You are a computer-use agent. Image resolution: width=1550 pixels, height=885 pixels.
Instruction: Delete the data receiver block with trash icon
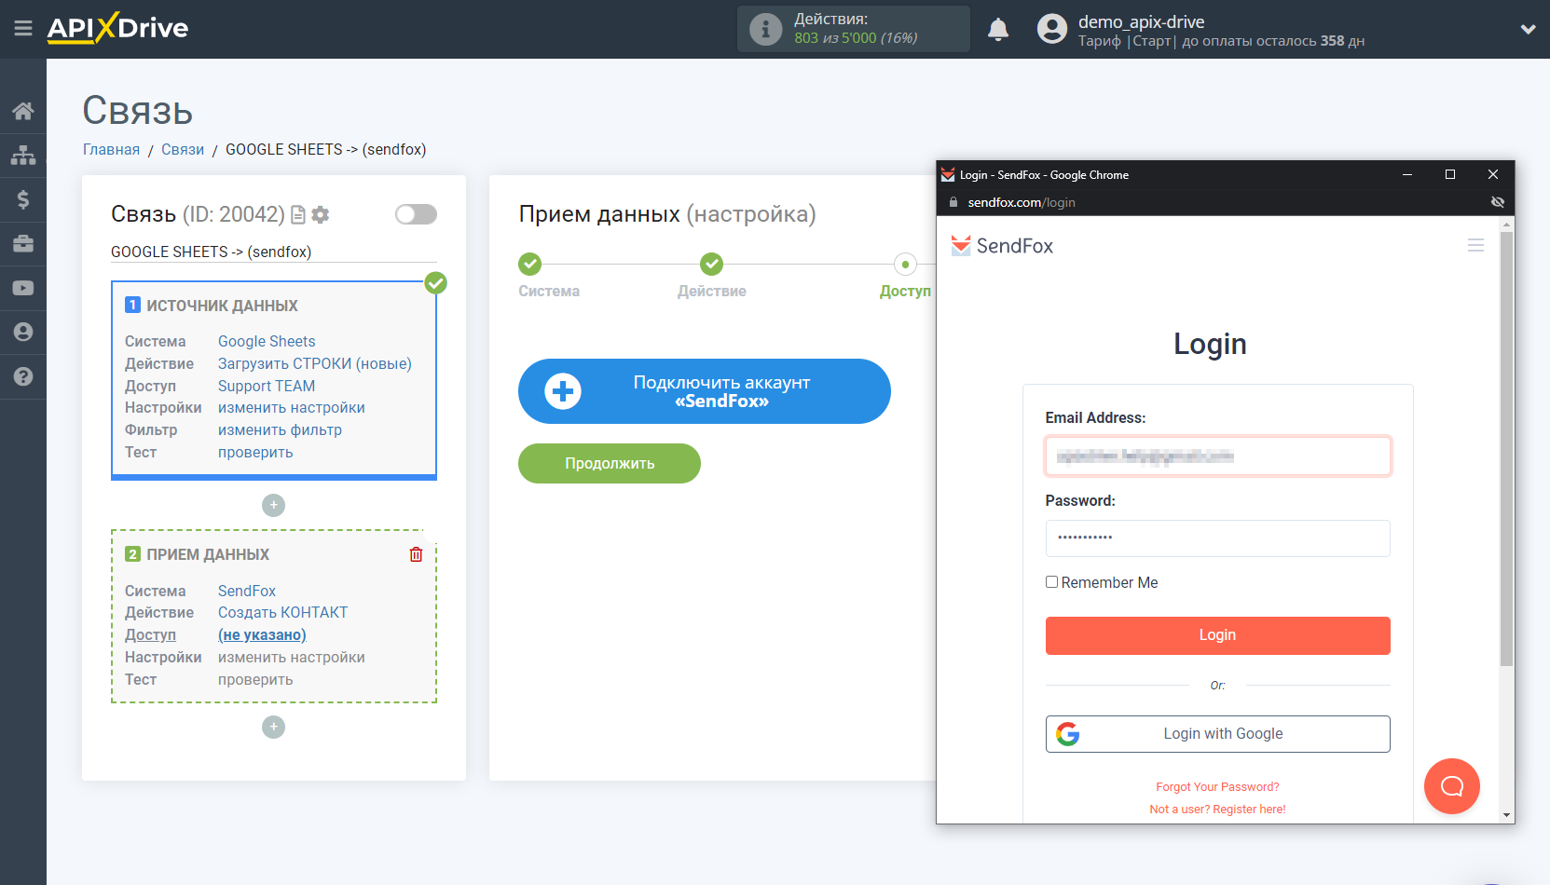416,554
